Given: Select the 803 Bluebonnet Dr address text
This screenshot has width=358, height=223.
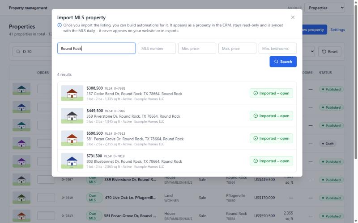Looking at the screenshot, I should click(x=134, y=161).
